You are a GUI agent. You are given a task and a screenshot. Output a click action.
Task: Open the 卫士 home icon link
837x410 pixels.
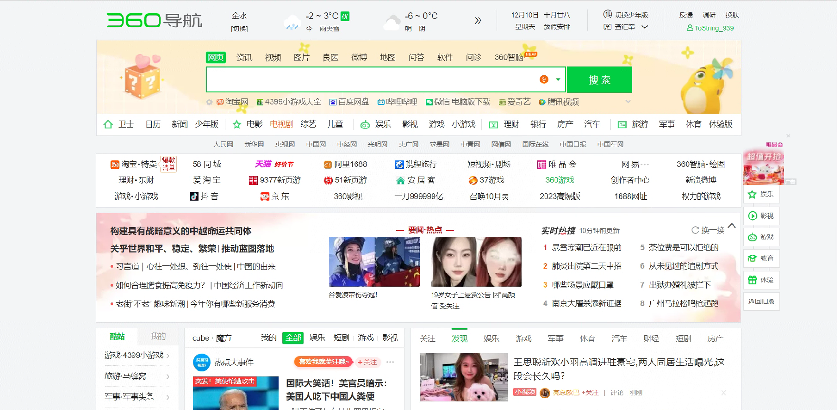[108, 124]
